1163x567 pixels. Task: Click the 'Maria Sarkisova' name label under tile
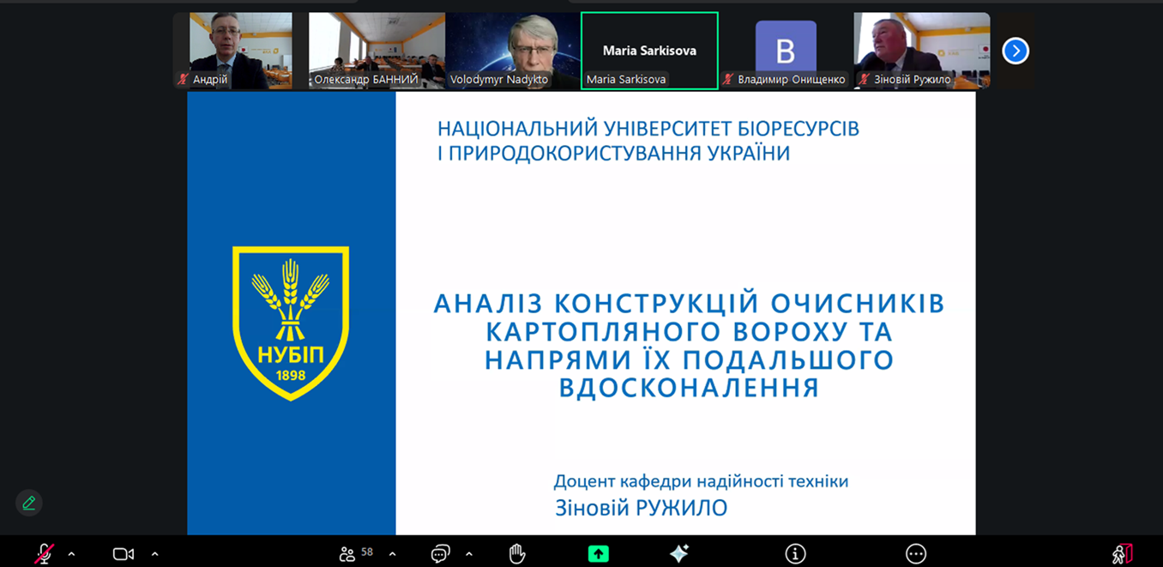[x=626, y=80]
